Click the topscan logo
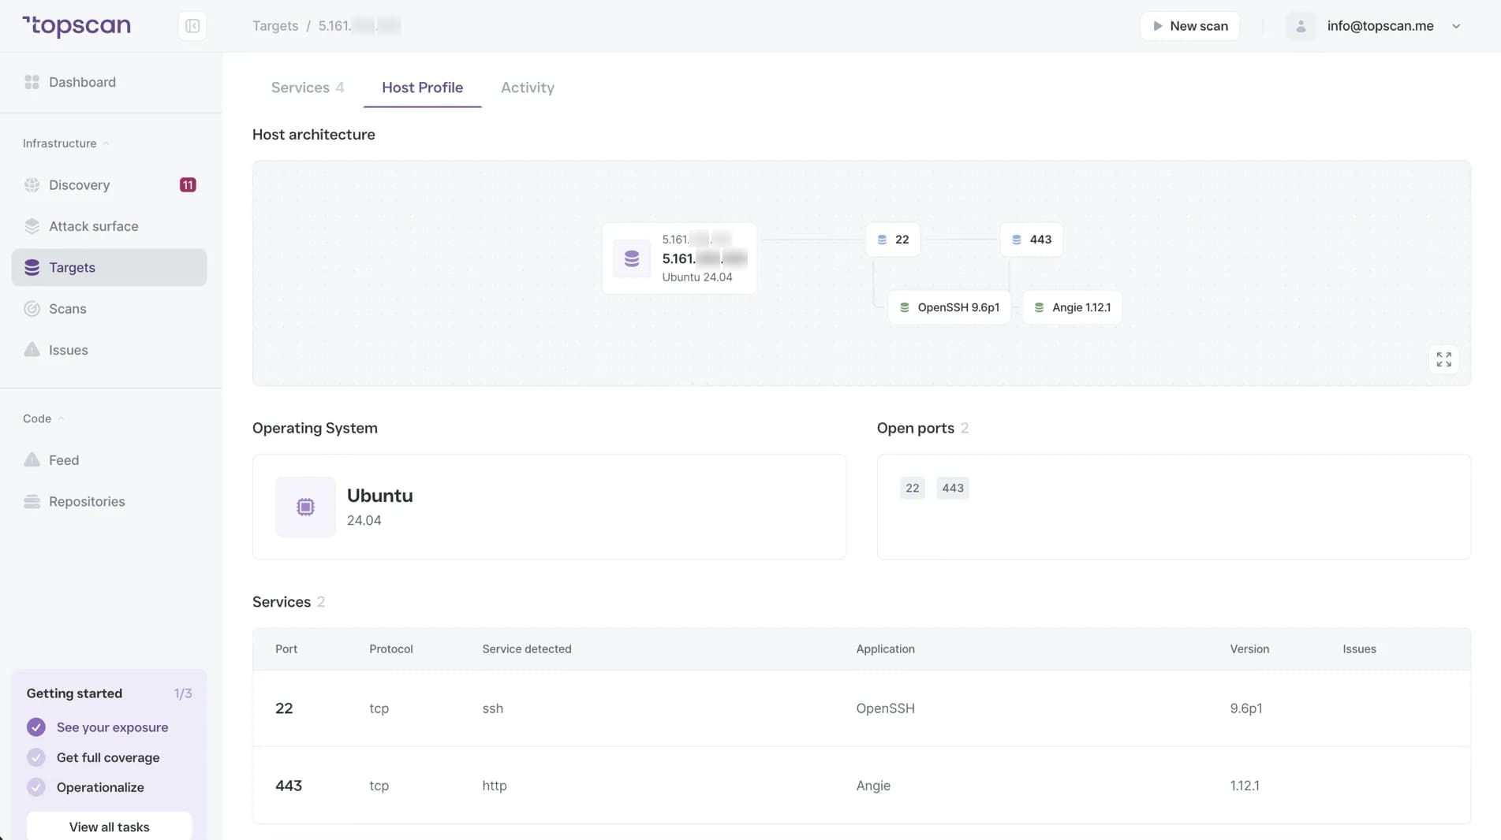Viewport: 1501px width, 840px height. (77, 26)
